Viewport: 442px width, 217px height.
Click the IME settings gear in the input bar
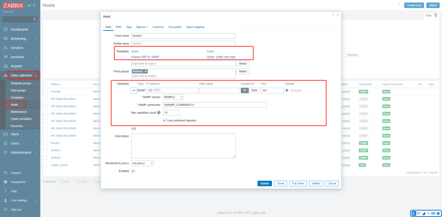438,214
